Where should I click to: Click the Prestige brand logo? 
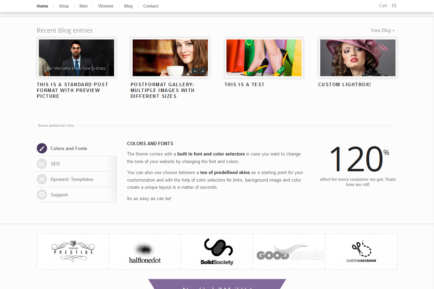point(73,252)
